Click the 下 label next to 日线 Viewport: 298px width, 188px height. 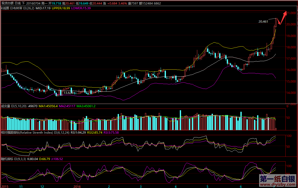[x=23, y=4]
